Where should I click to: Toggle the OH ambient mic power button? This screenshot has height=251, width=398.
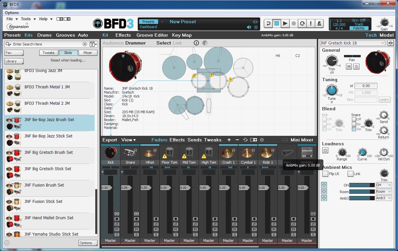tap(324, 185)
